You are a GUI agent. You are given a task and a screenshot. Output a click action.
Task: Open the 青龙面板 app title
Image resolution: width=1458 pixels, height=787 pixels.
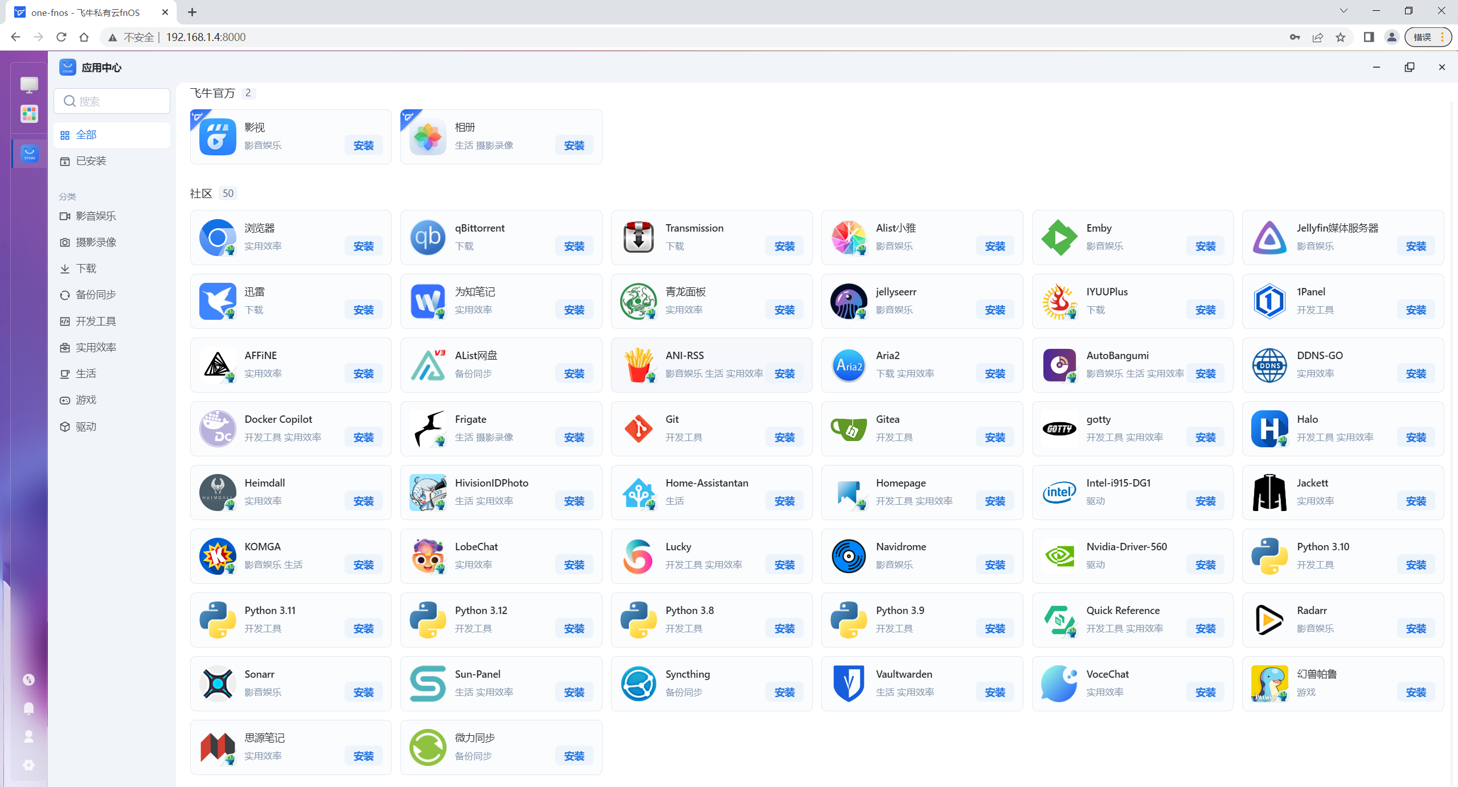point(685,292)
